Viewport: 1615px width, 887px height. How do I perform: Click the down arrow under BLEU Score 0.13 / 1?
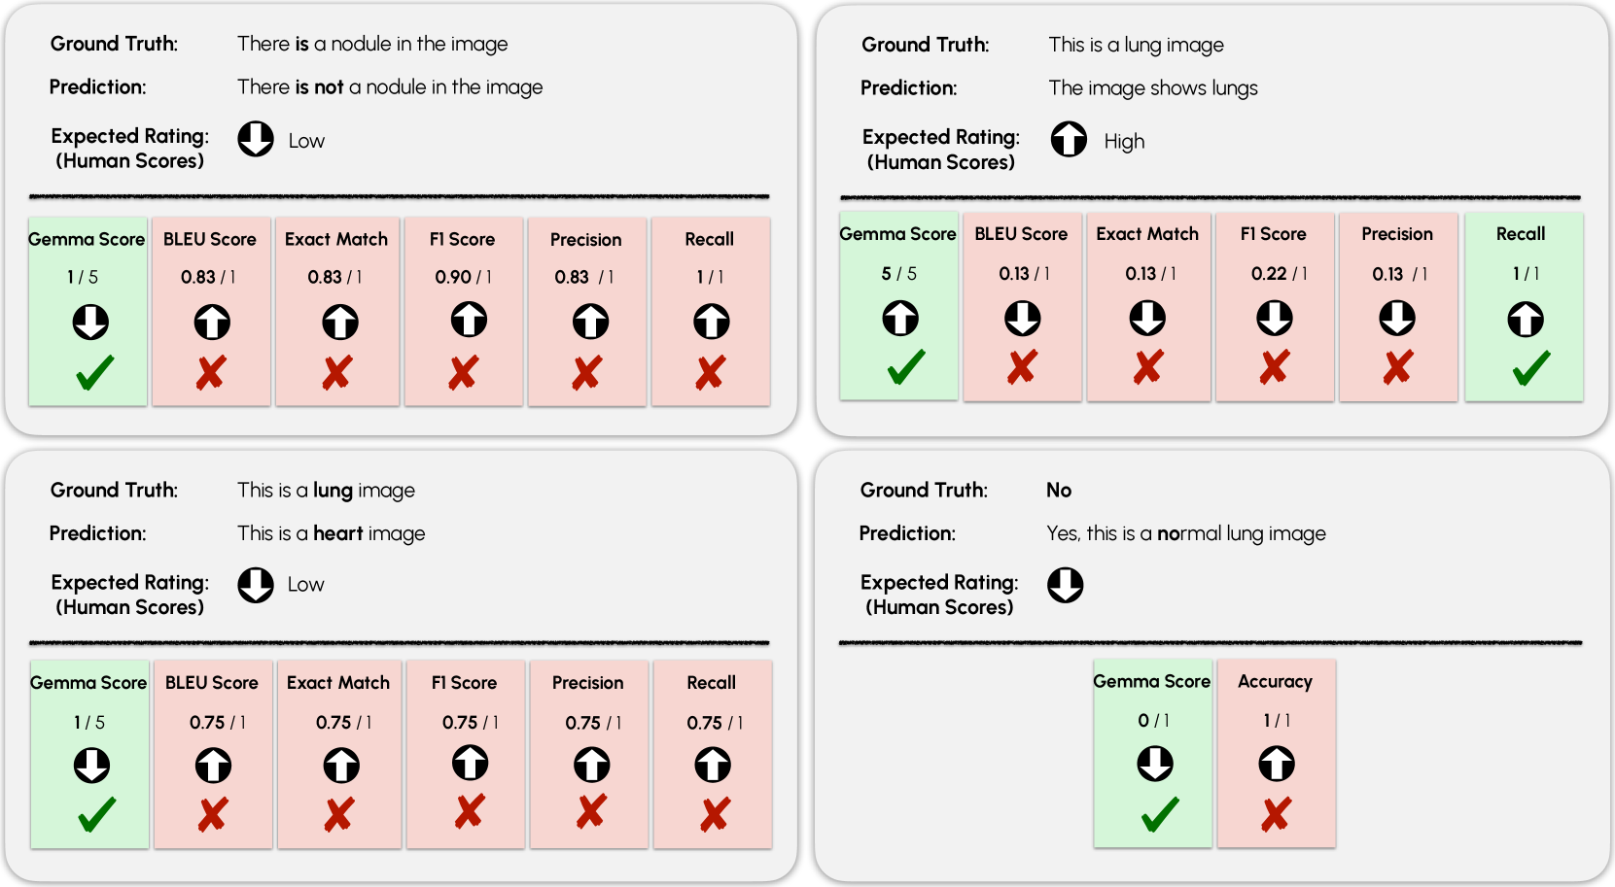click(x=1022, y=318)
